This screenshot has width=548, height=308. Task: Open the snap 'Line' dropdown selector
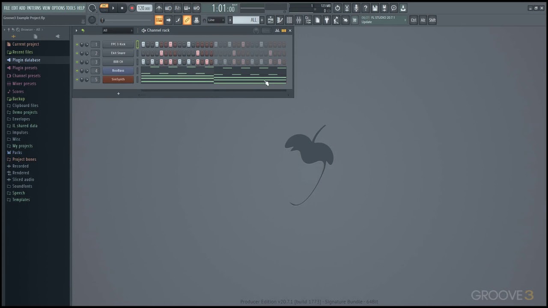pos(216,20)
